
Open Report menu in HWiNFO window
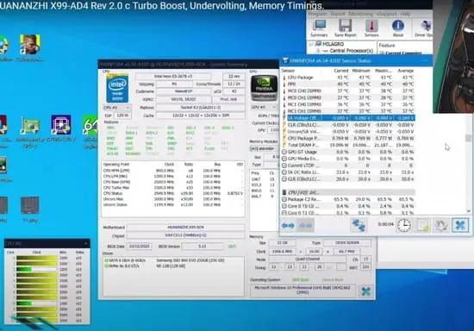tap(338, 14)
